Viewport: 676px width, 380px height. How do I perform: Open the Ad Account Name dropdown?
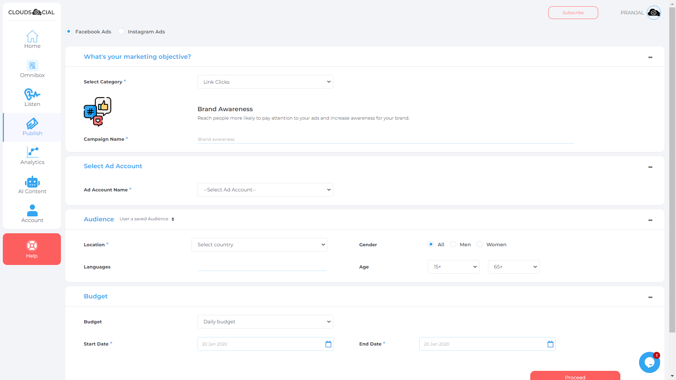click(x=265, y=190)
